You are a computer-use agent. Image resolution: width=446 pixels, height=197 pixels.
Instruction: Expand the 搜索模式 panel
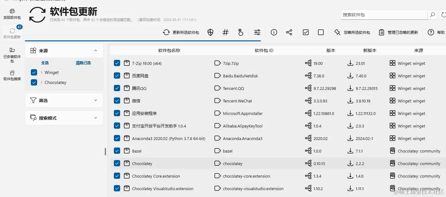click(96, 118)
